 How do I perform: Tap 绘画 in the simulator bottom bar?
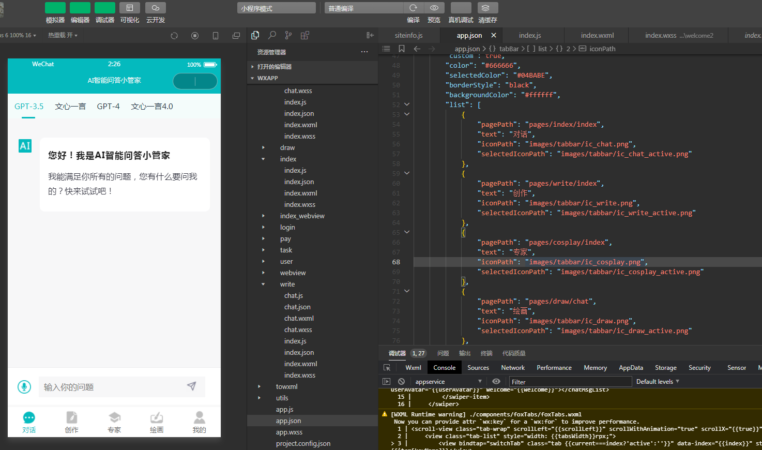tap(157, 422)
